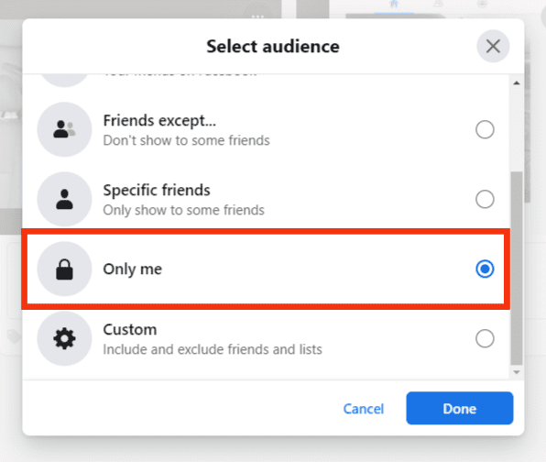Select the Friends except radio button
Screen dimensions: 546x462
(x=485, y=129)
